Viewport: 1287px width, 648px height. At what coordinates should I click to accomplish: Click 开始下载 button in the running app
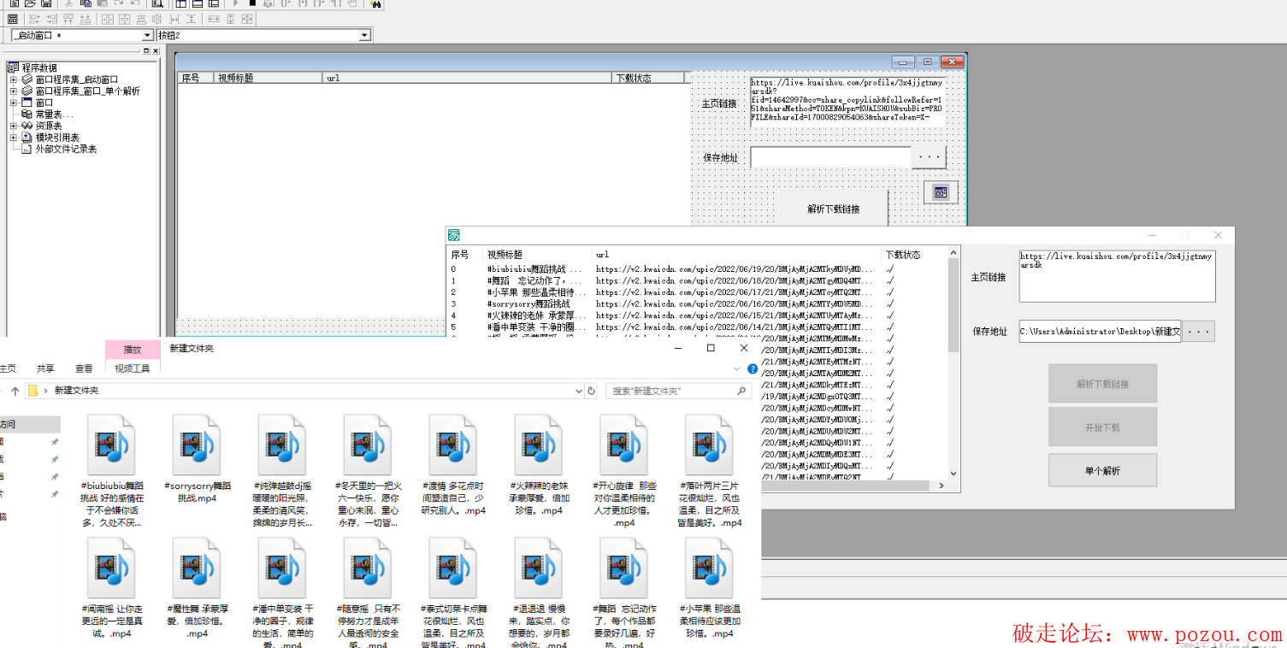coord(1102,427)
